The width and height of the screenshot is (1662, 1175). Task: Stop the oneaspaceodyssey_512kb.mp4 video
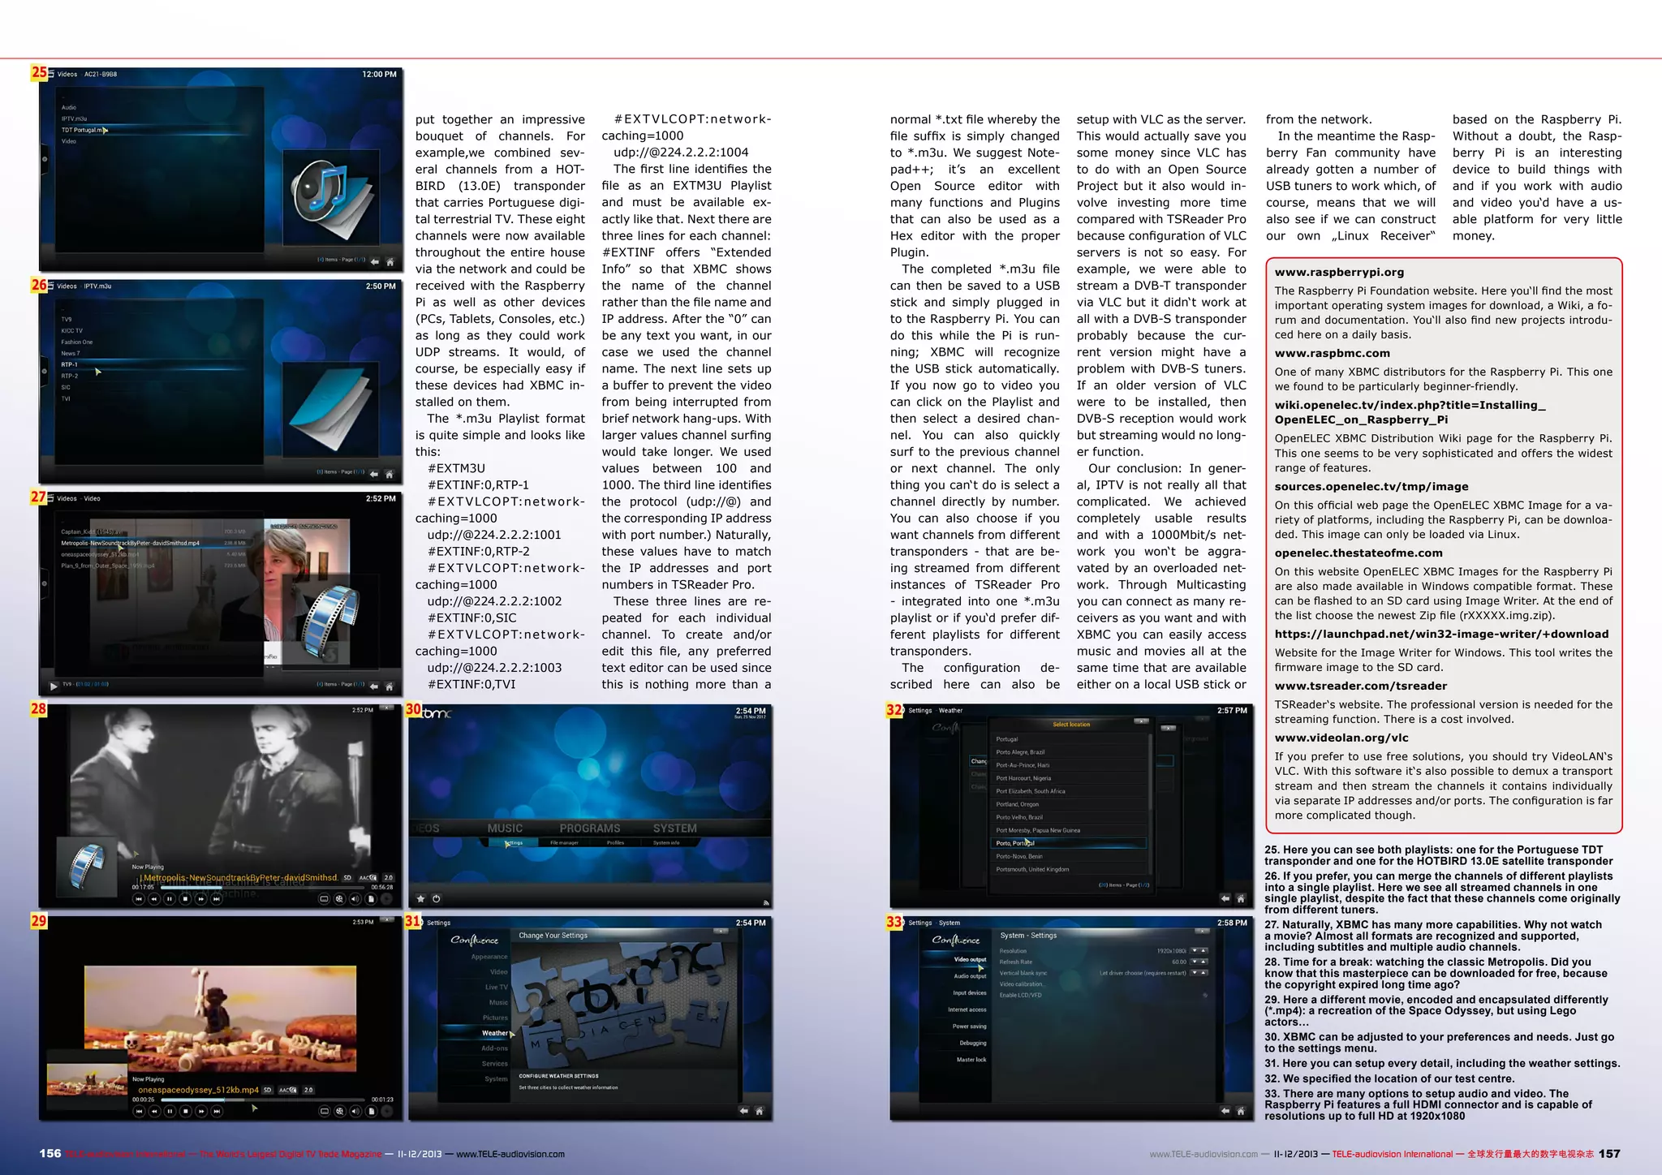(185, 1111)
